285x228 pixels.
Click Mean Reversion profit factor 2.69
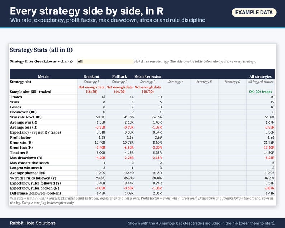158,138
